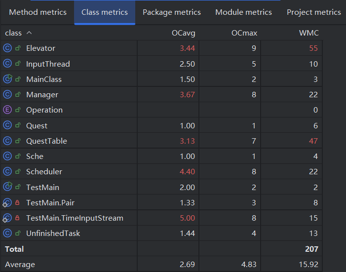Open the Package metrics tab
The width and height of the screenshot is (346, 272).
click(172, 12)
